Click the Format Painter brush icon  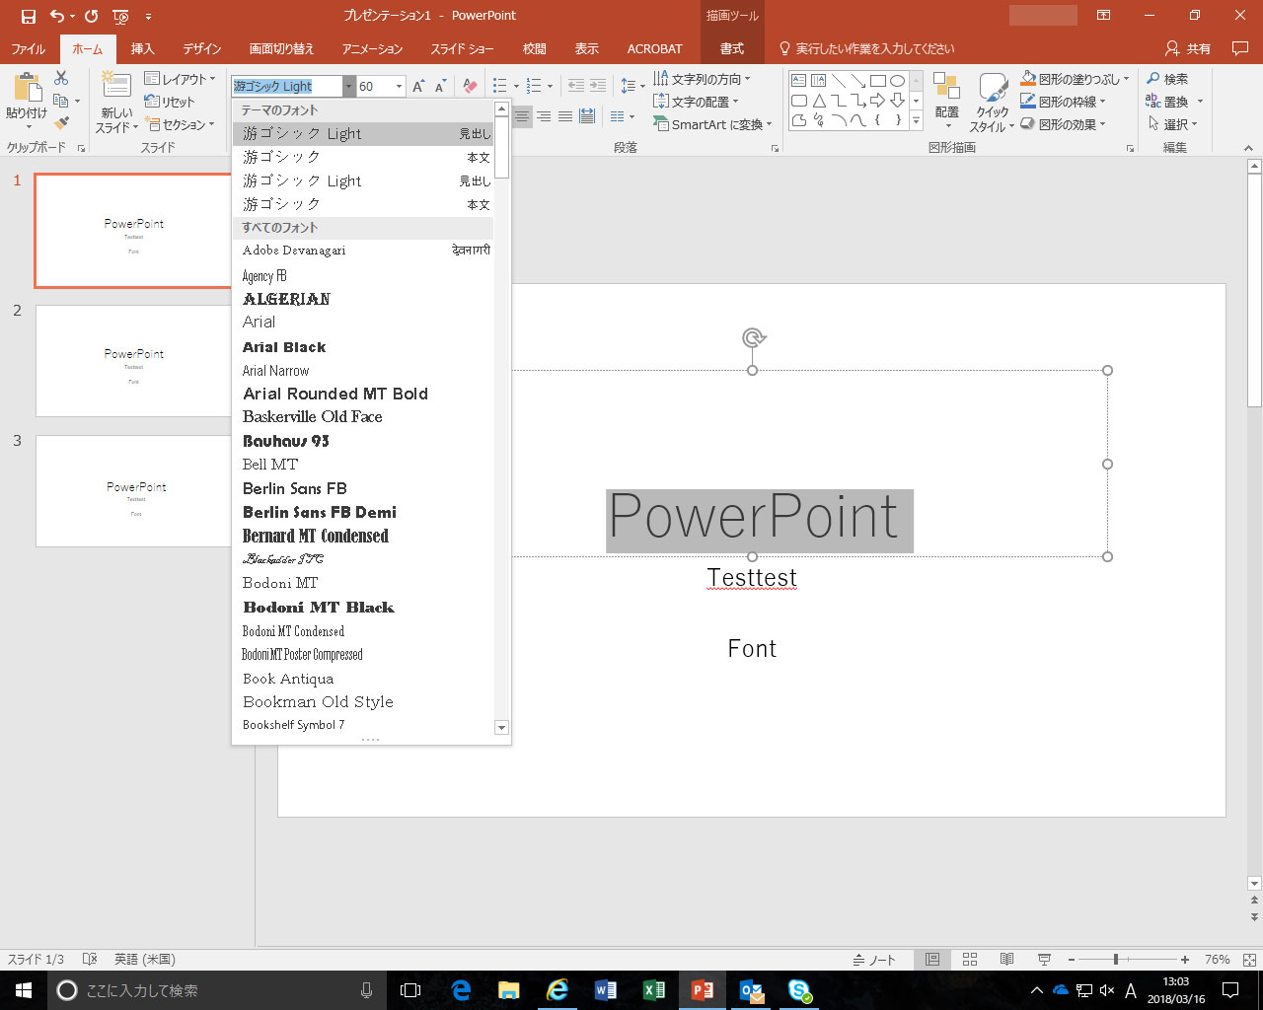(61, 123)
